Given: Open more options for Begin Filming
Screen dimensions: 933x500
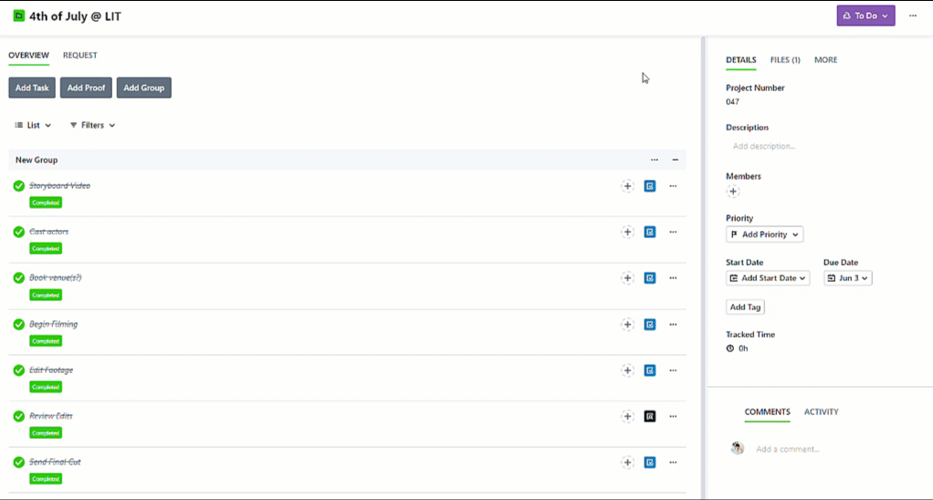Looking at the screenshot, I should [673, 325].
